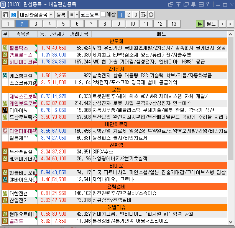This screenshot has width=235, height=228.
Task: Switch to tab 5
Action: pyautogui.click(x=63, y=24)
